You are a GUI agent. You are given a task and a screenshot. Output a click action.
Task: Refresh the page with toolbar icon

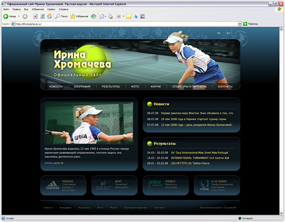[x=42, y=16]
